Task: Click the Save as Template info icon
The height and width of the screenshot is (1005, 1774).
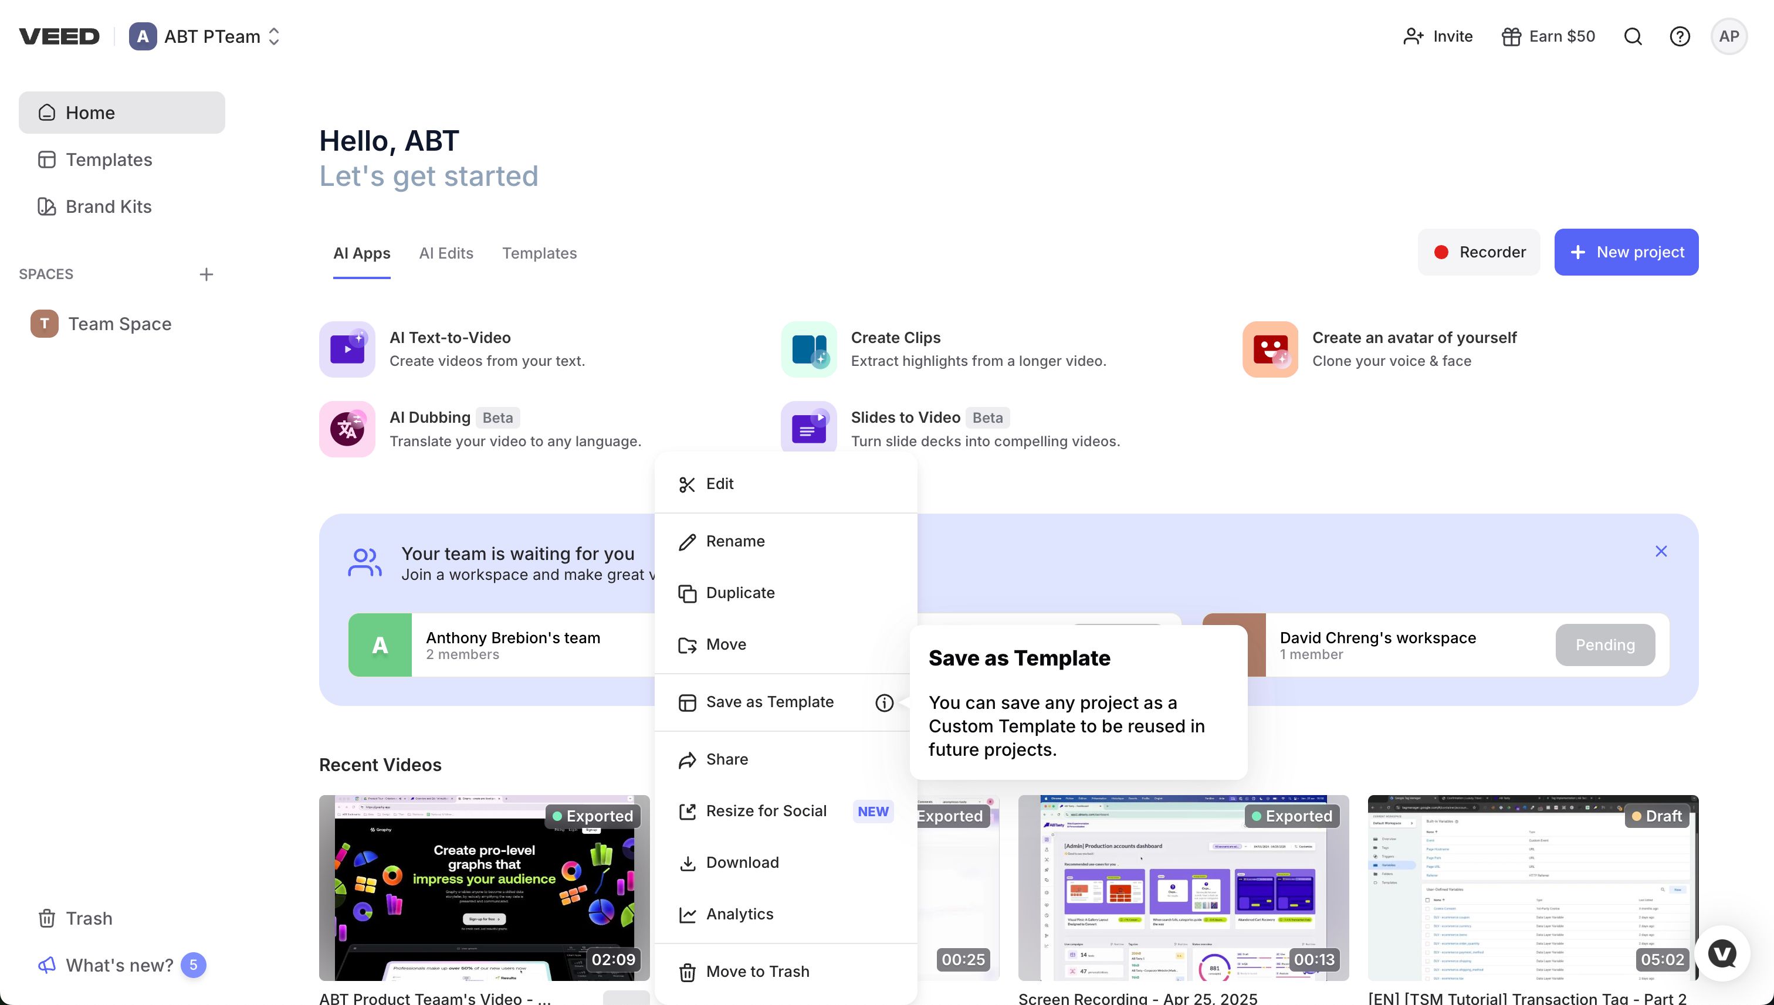Action: tap(884, 702)
